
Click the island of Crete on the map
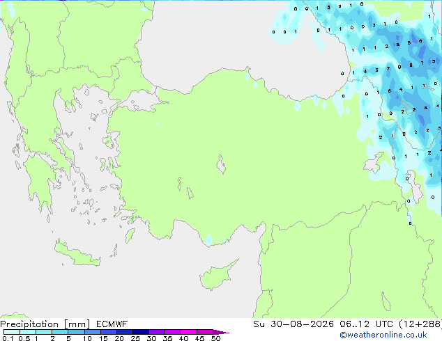(x=77, y=254)
